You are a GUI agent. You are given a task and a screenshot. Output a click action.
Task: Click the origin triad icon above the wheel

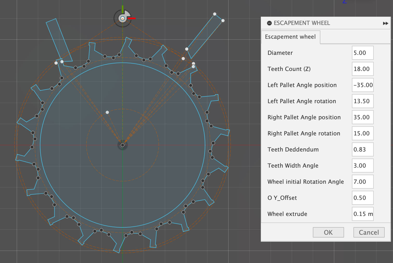(122, 18)
